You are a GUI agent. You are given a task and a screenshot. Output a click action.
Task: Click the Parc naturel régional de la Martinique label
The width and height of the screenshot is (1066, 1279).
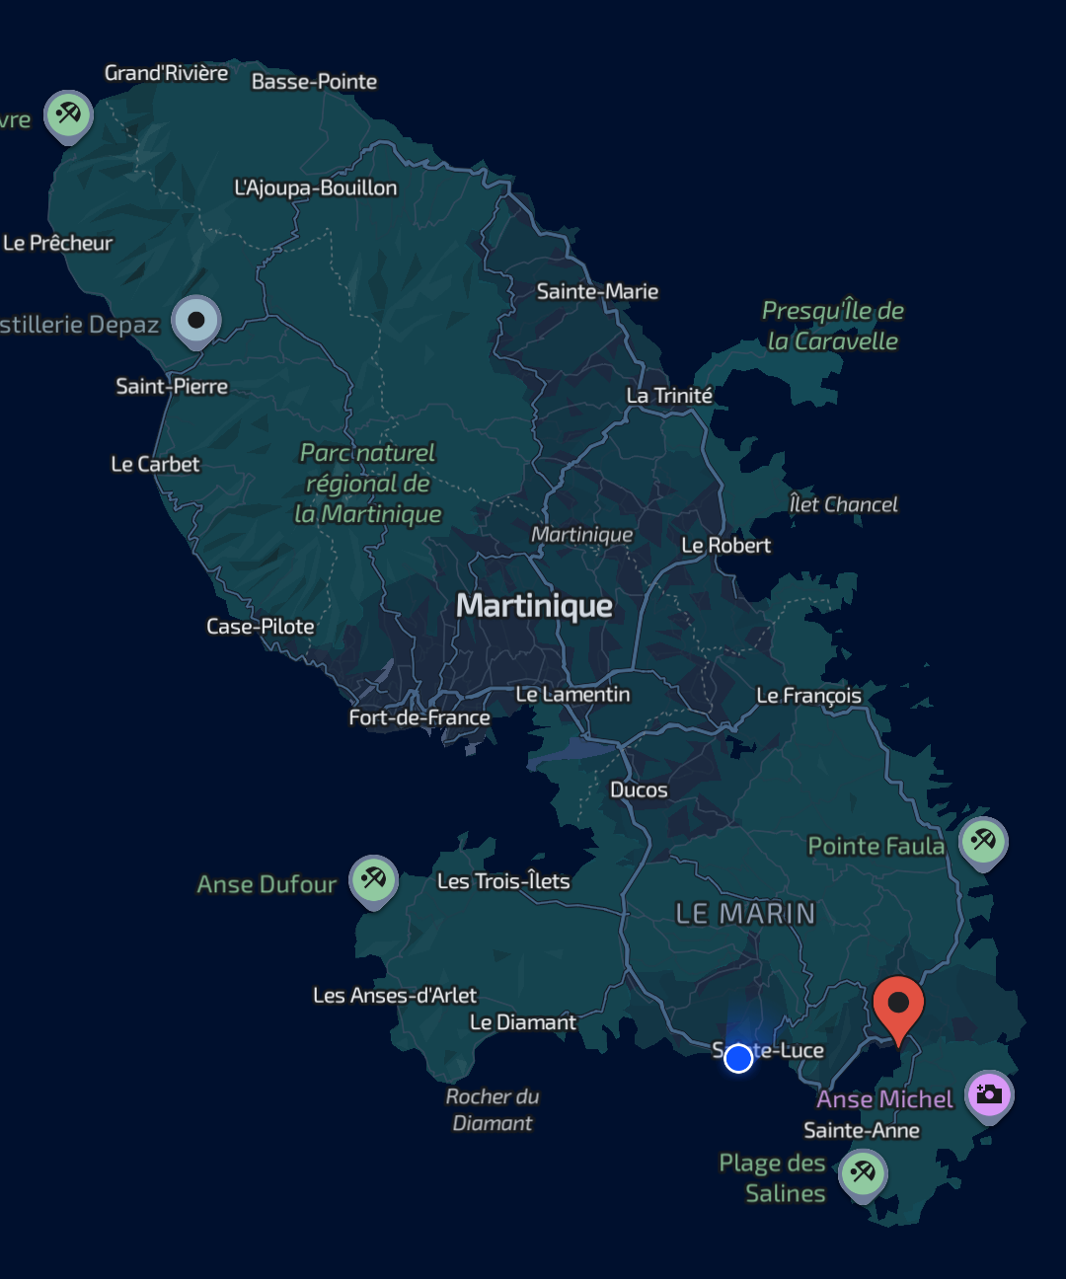pyautogui.click(x=368, y=484)
